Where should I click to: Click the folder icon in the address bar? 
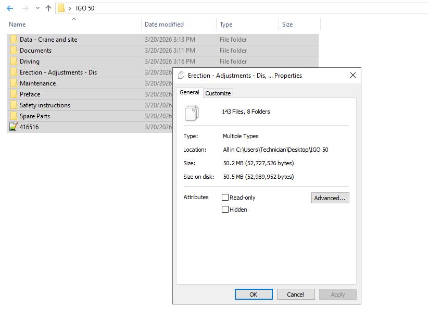pyautogui.click(x=61, y=8)
